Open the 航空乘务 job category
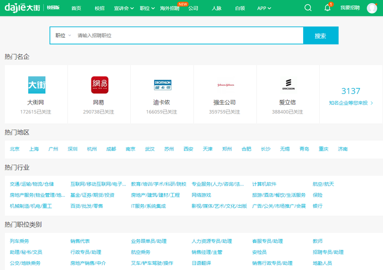 pyautogui.click(x=140, y=252)
